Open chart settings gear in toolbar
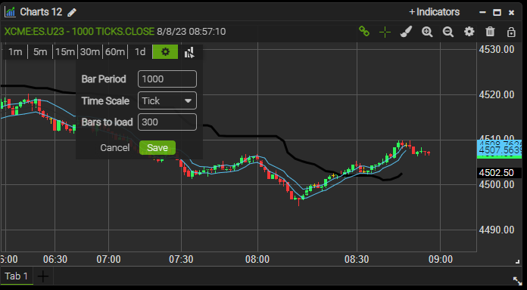The image size is (527, 290). click(x=469, y=32)
